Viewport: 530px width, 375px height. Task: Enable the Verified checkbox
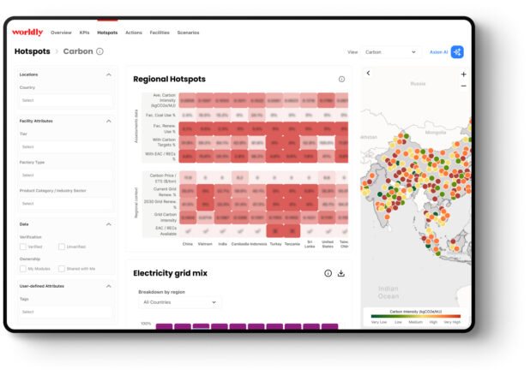coord(23,247)
